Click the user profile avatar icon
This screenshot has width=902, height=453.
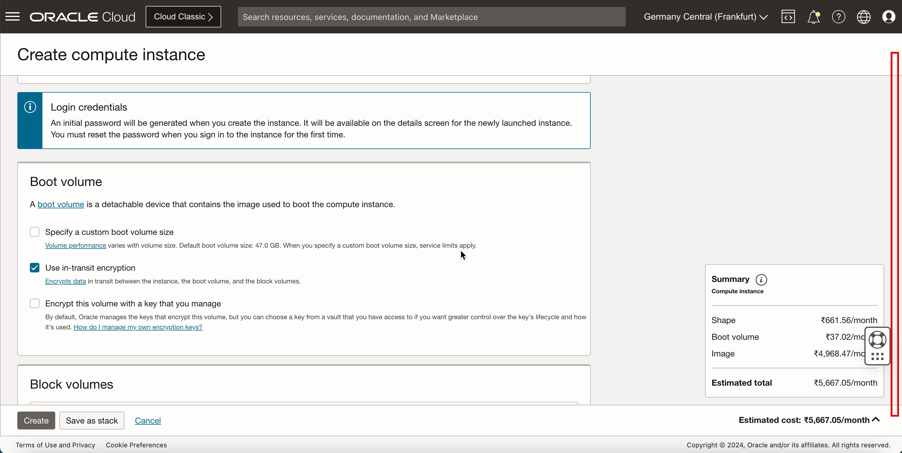tap(889, 17)
